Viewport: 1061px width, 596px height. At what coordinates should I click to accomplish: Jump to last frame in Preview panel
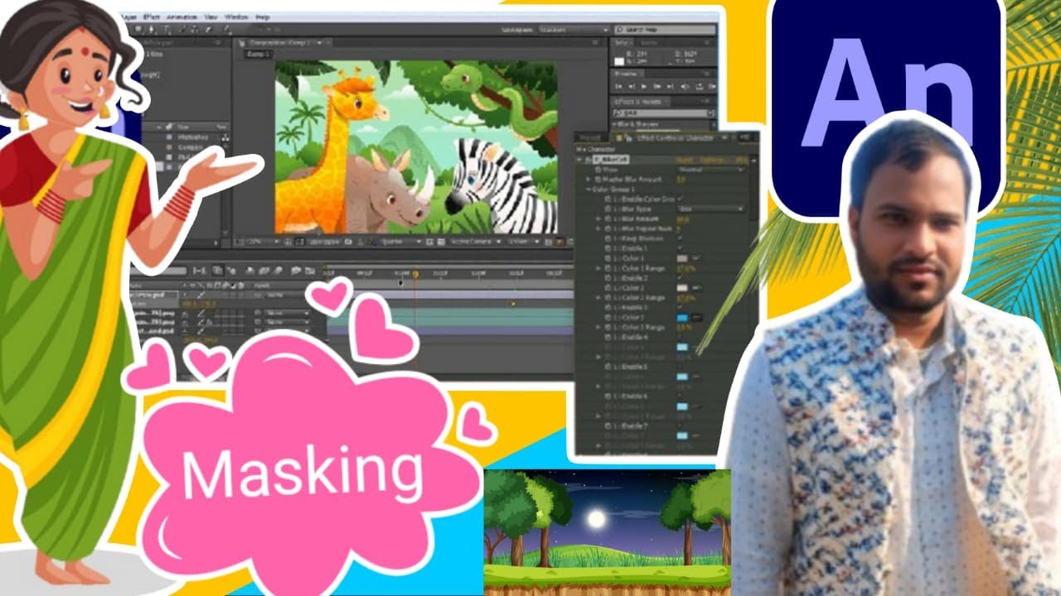[669, 85]
